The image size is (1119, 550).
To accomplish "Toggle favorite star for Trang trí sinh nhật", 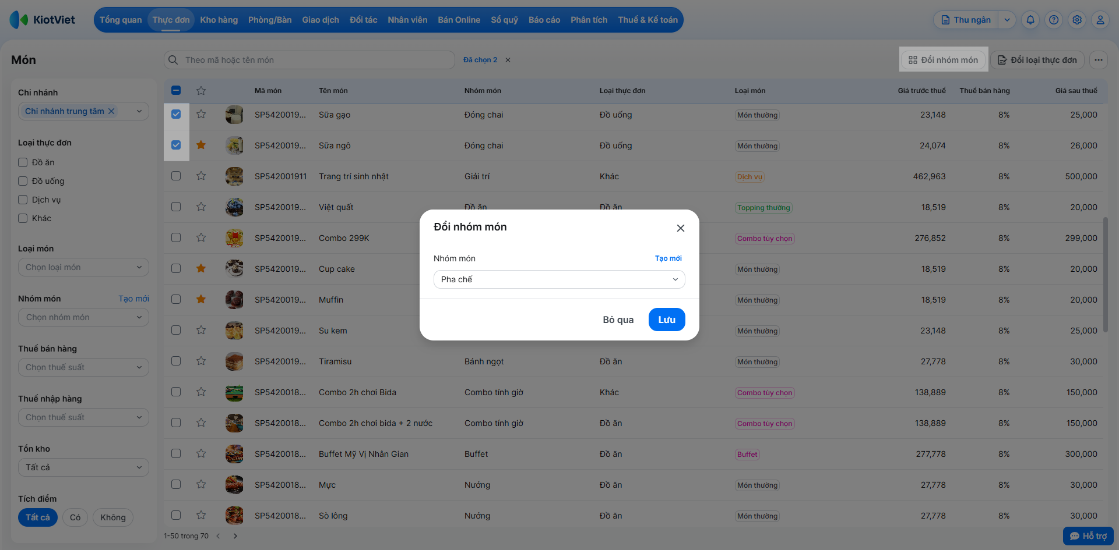I will (201, 176).
